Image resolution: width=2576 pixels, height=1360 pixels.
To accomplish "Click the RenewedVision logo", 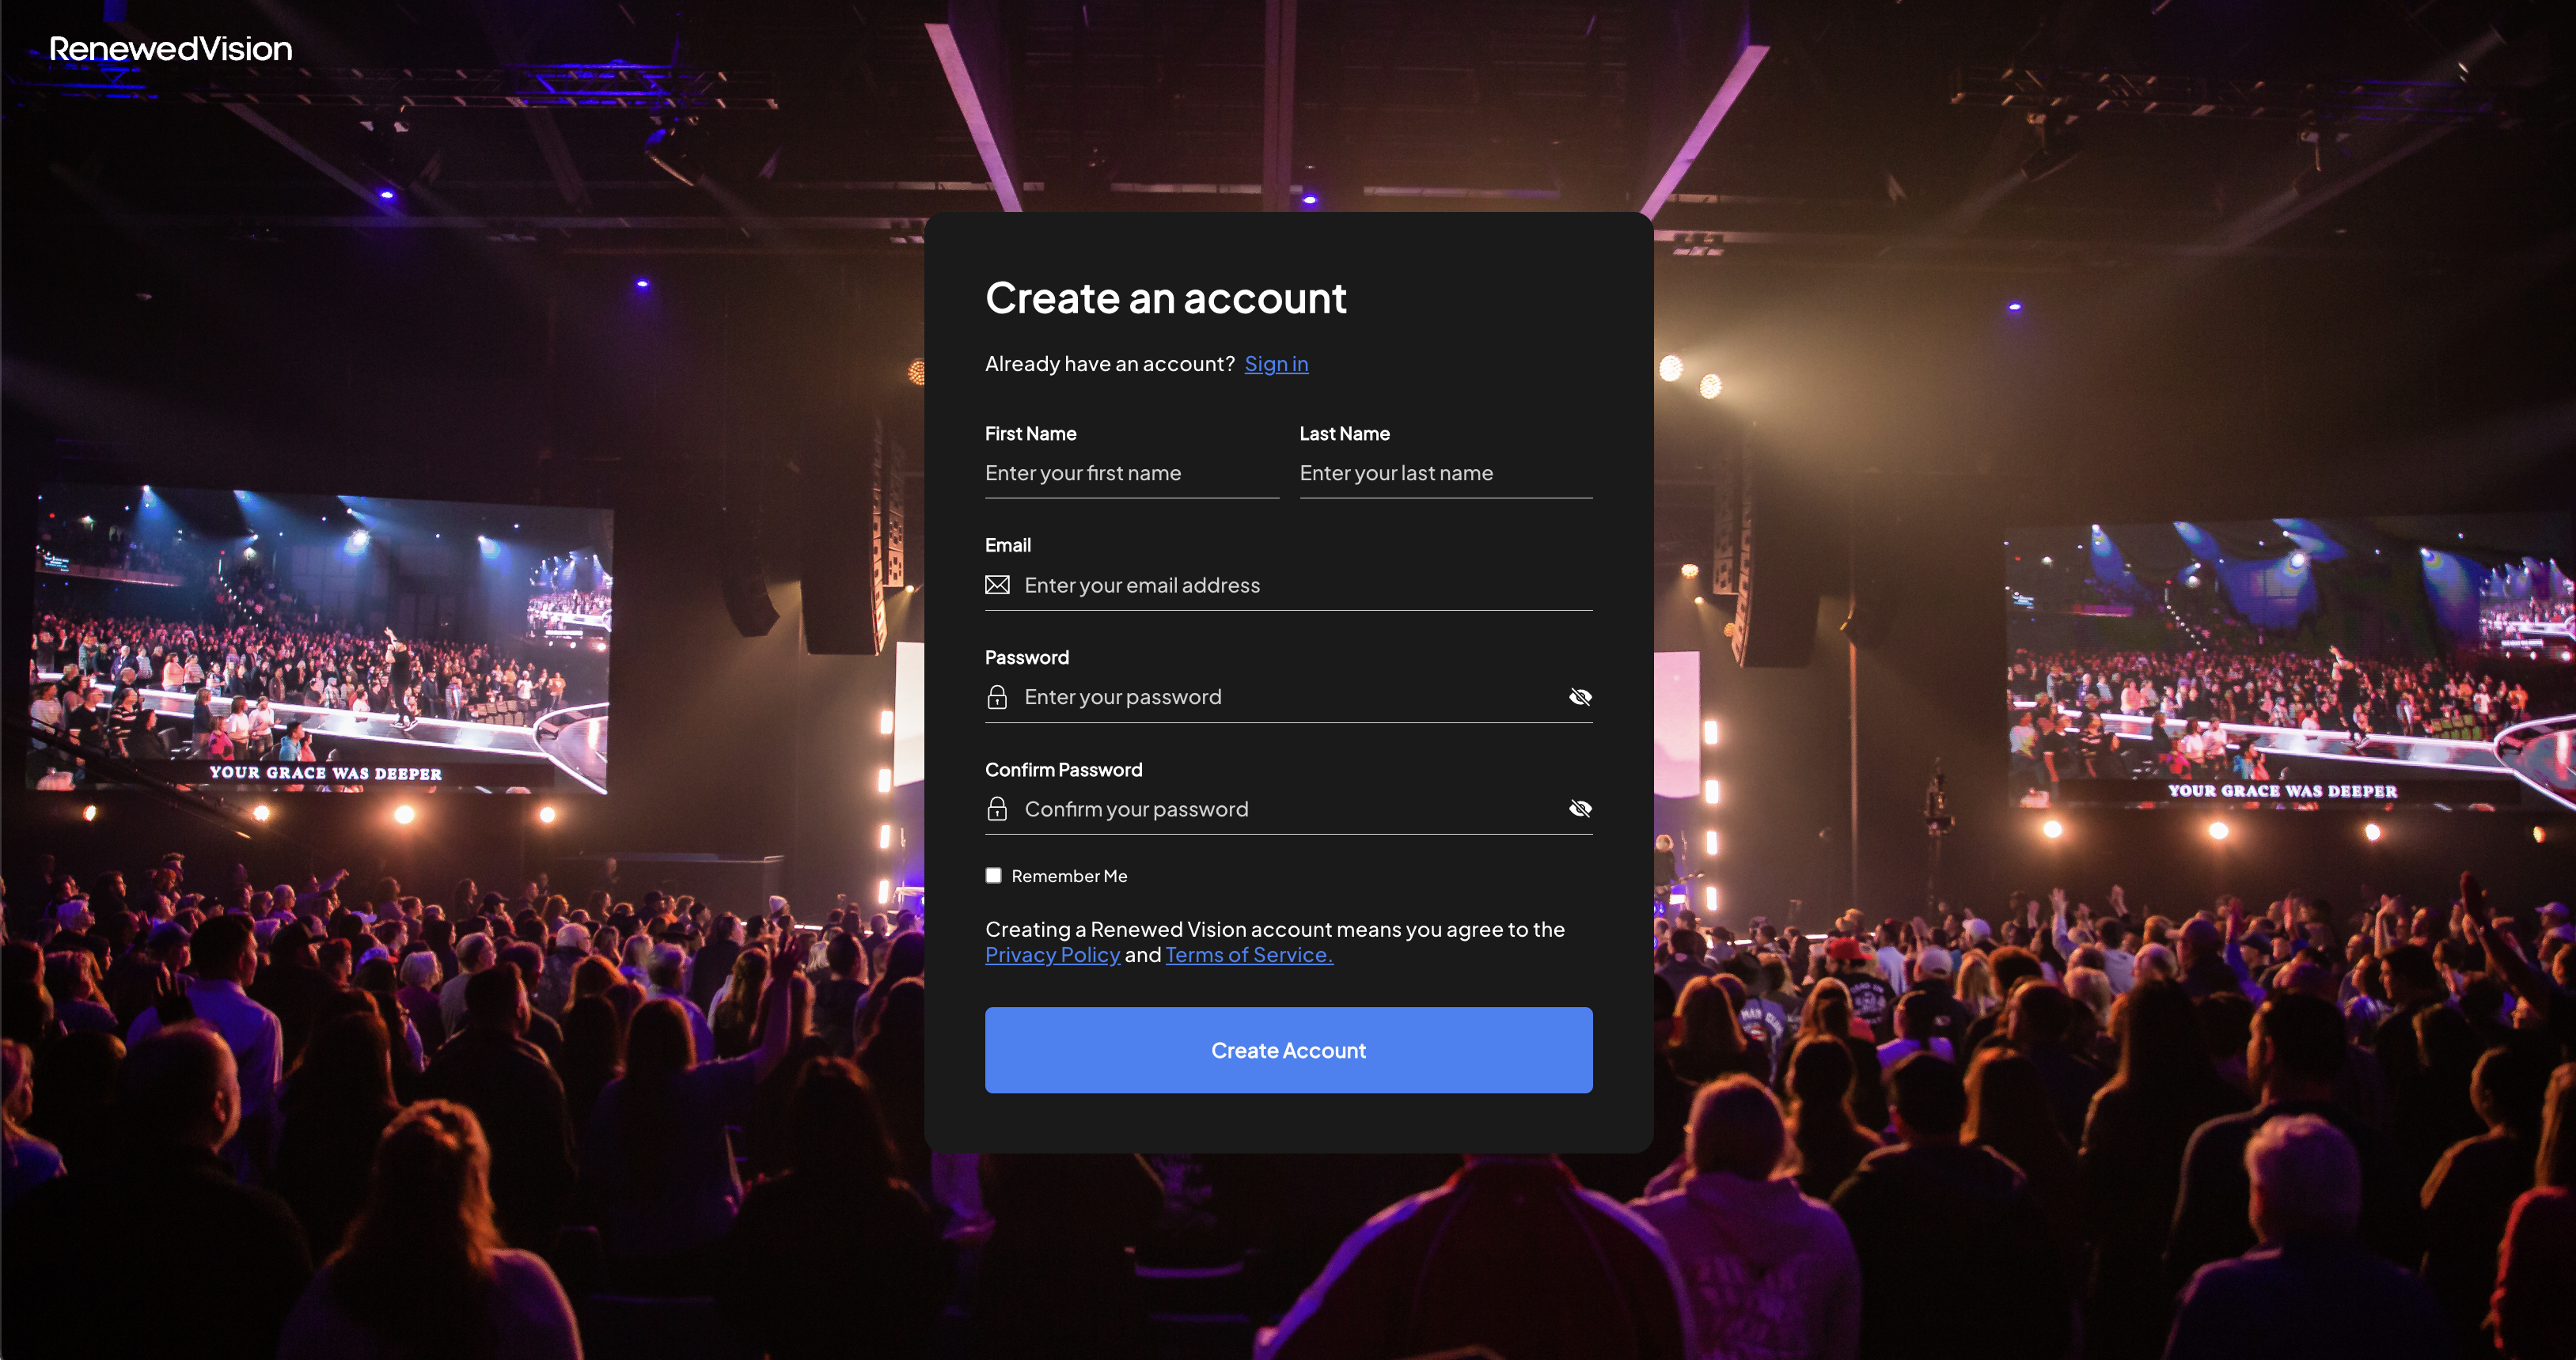I will (170, 48).
